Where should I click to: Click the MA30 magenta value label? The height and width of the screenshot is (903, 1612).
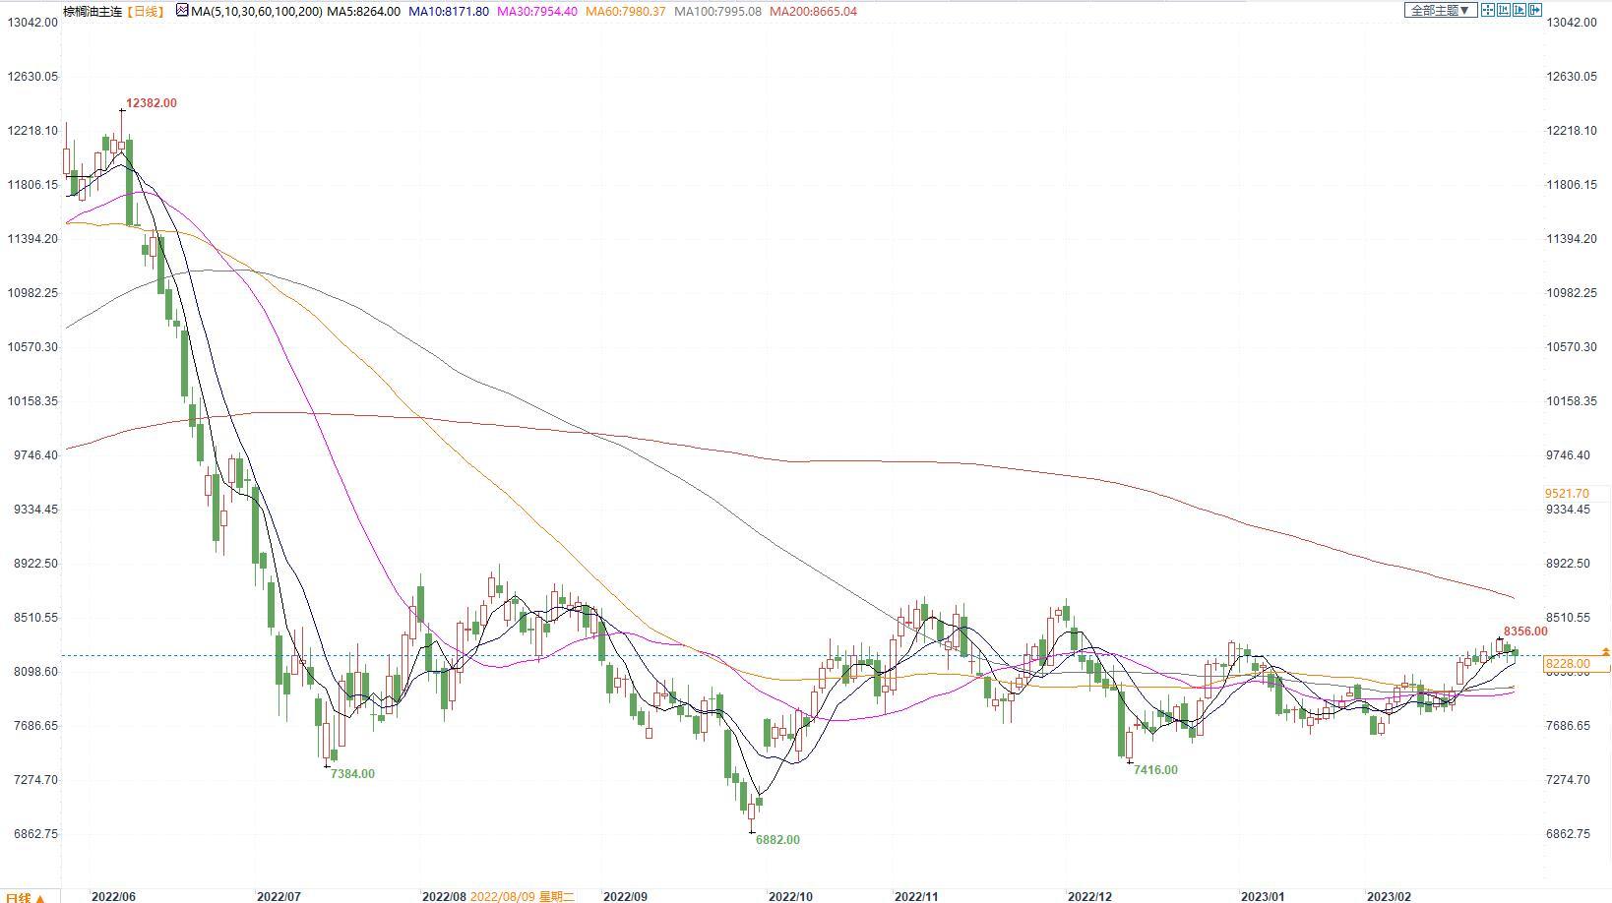point(537,11)
